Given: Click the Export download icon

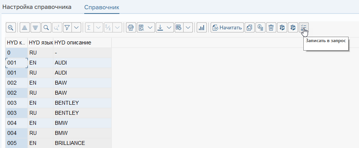Looking at the screenshot, I should click(160, 28).
